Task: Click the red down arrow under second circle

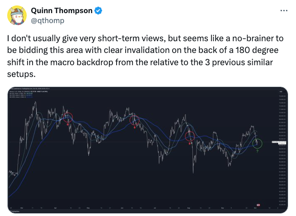Action: (x=135, y=127)
